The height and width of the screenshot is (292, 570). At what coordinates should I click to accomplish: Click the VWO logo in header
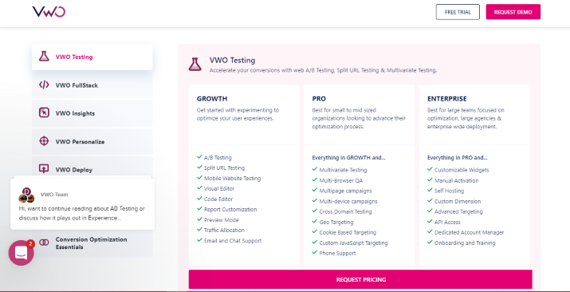click(x=49, y=12)
